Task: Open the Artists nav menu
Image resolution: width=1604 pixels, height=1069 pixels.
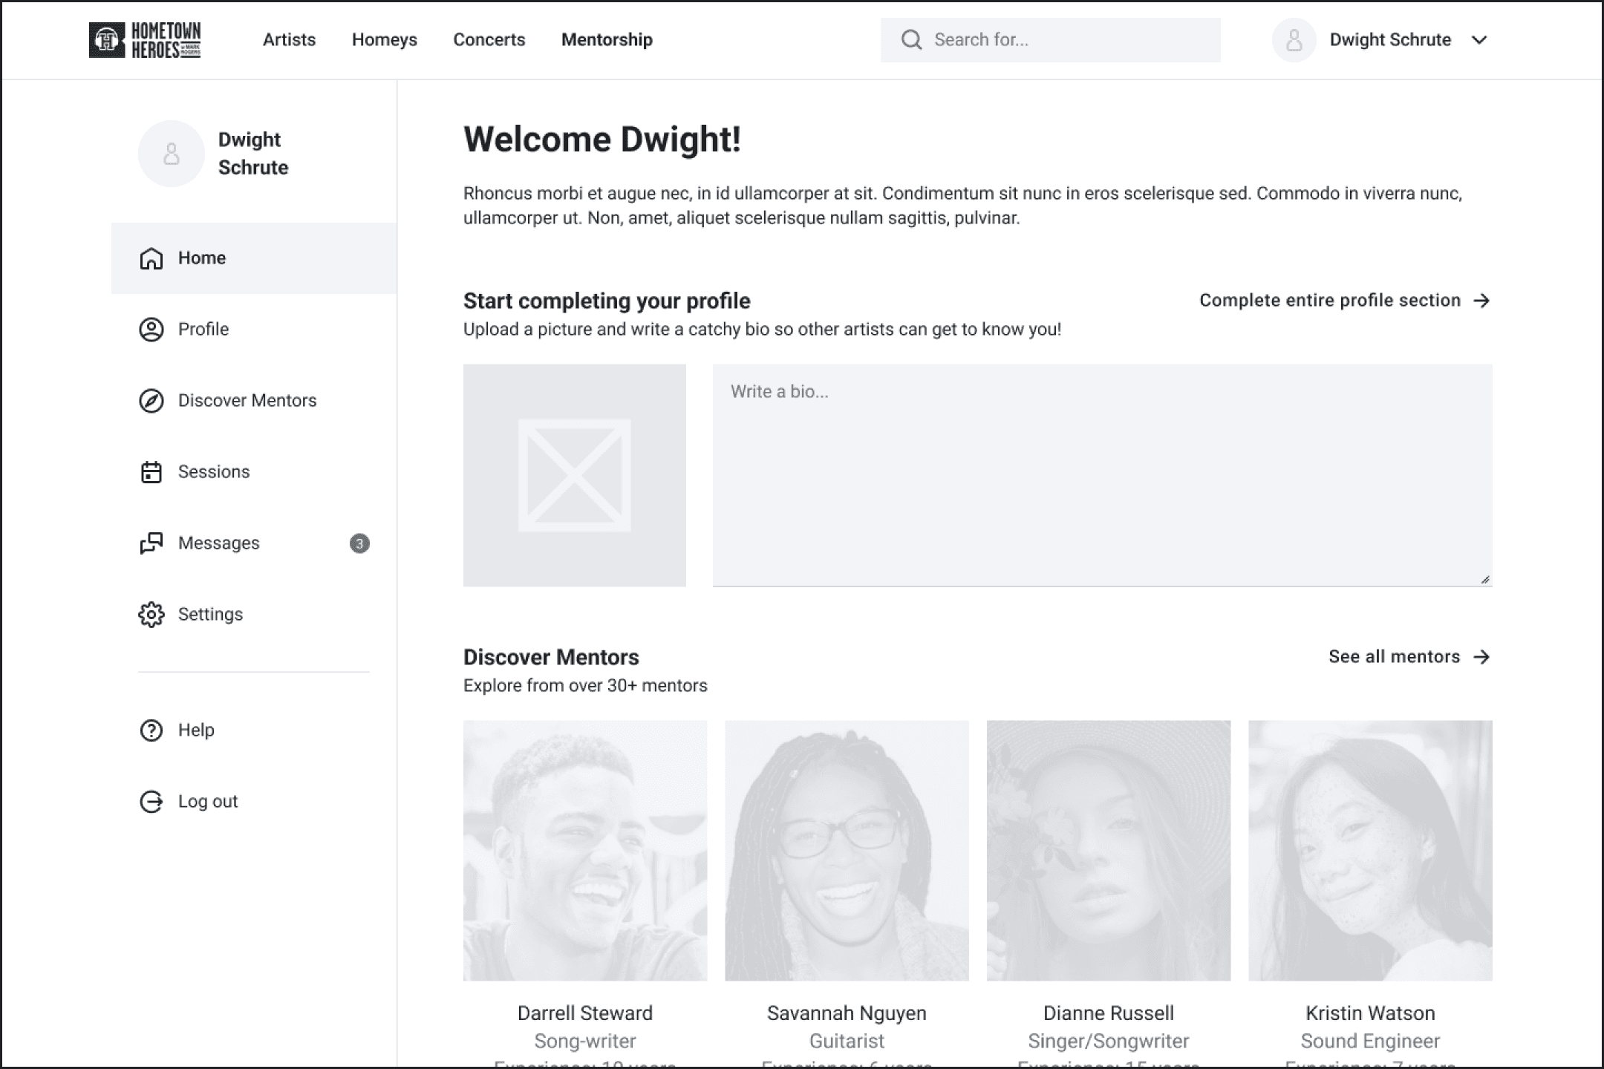Action: [290, 40]
